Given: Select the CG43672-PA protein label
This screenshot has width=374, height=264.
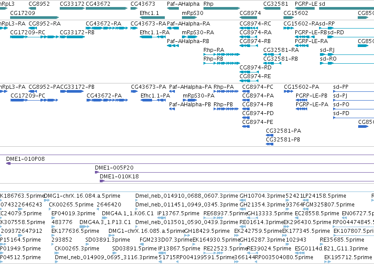Looking at the screenshot, I should [x=104, y=96].
